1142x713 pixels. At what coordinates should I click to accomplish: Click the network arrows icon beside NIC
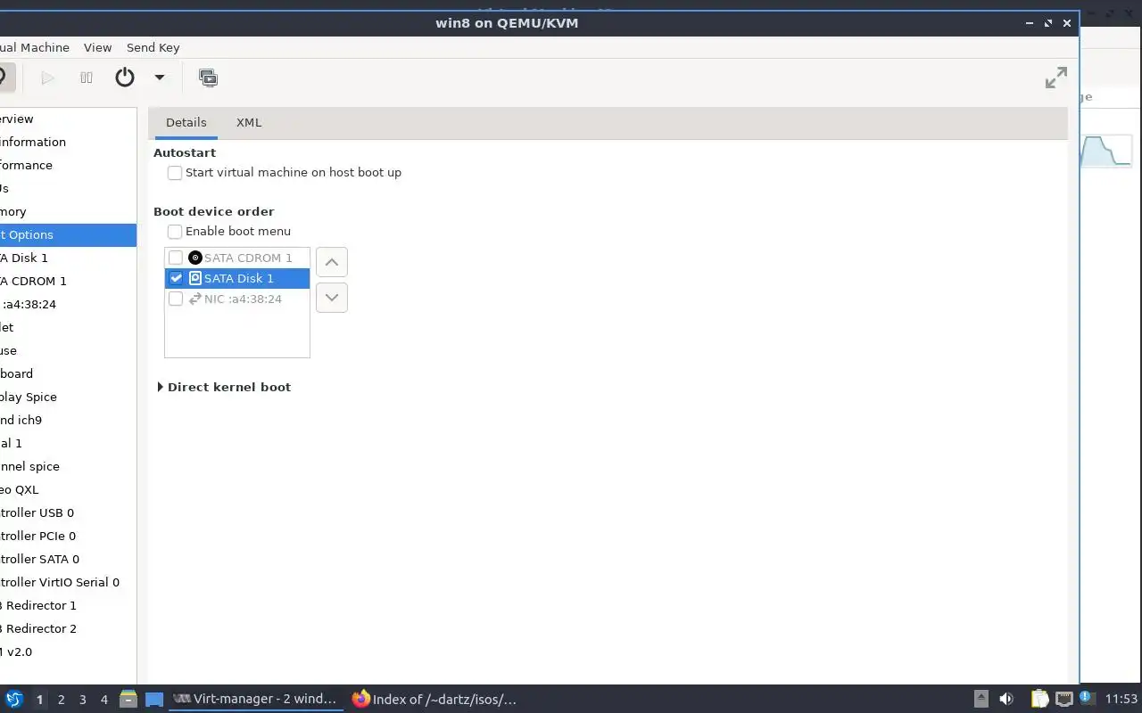tap(195, 299)
